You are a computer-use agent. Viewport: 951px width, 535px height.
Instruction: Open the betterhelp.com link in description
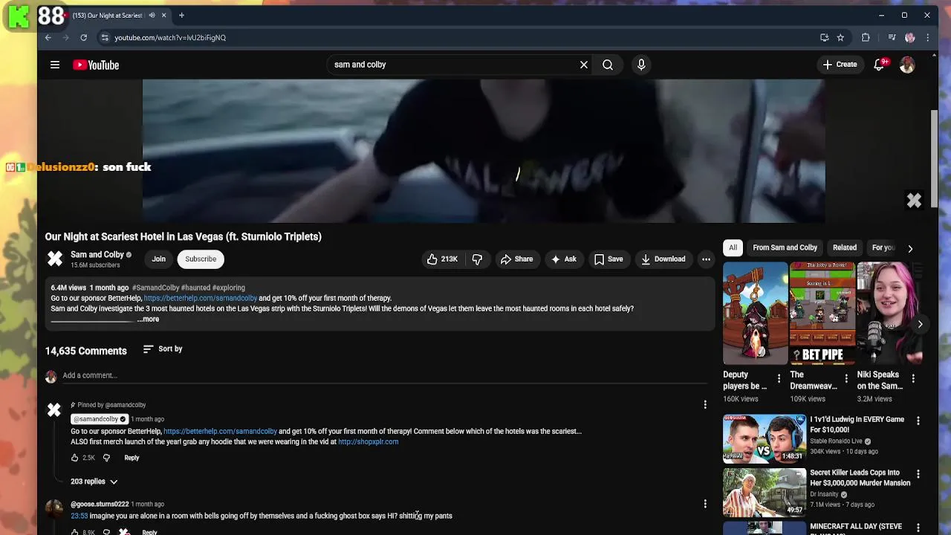point(201,298)
